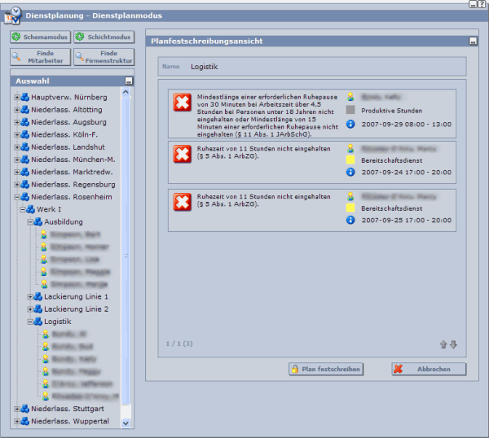
Task: Select Niederlass. Regensburg in tree
Action: tap(73, 185)
